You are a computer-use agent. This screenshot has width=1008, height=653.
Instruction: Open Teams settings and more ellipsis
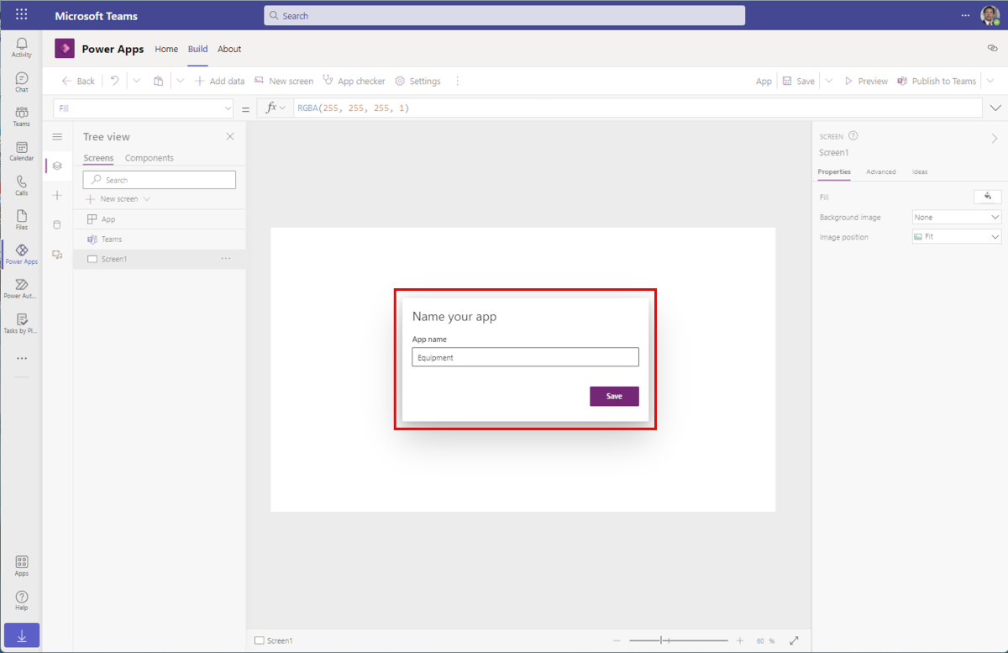pos(965,15)
